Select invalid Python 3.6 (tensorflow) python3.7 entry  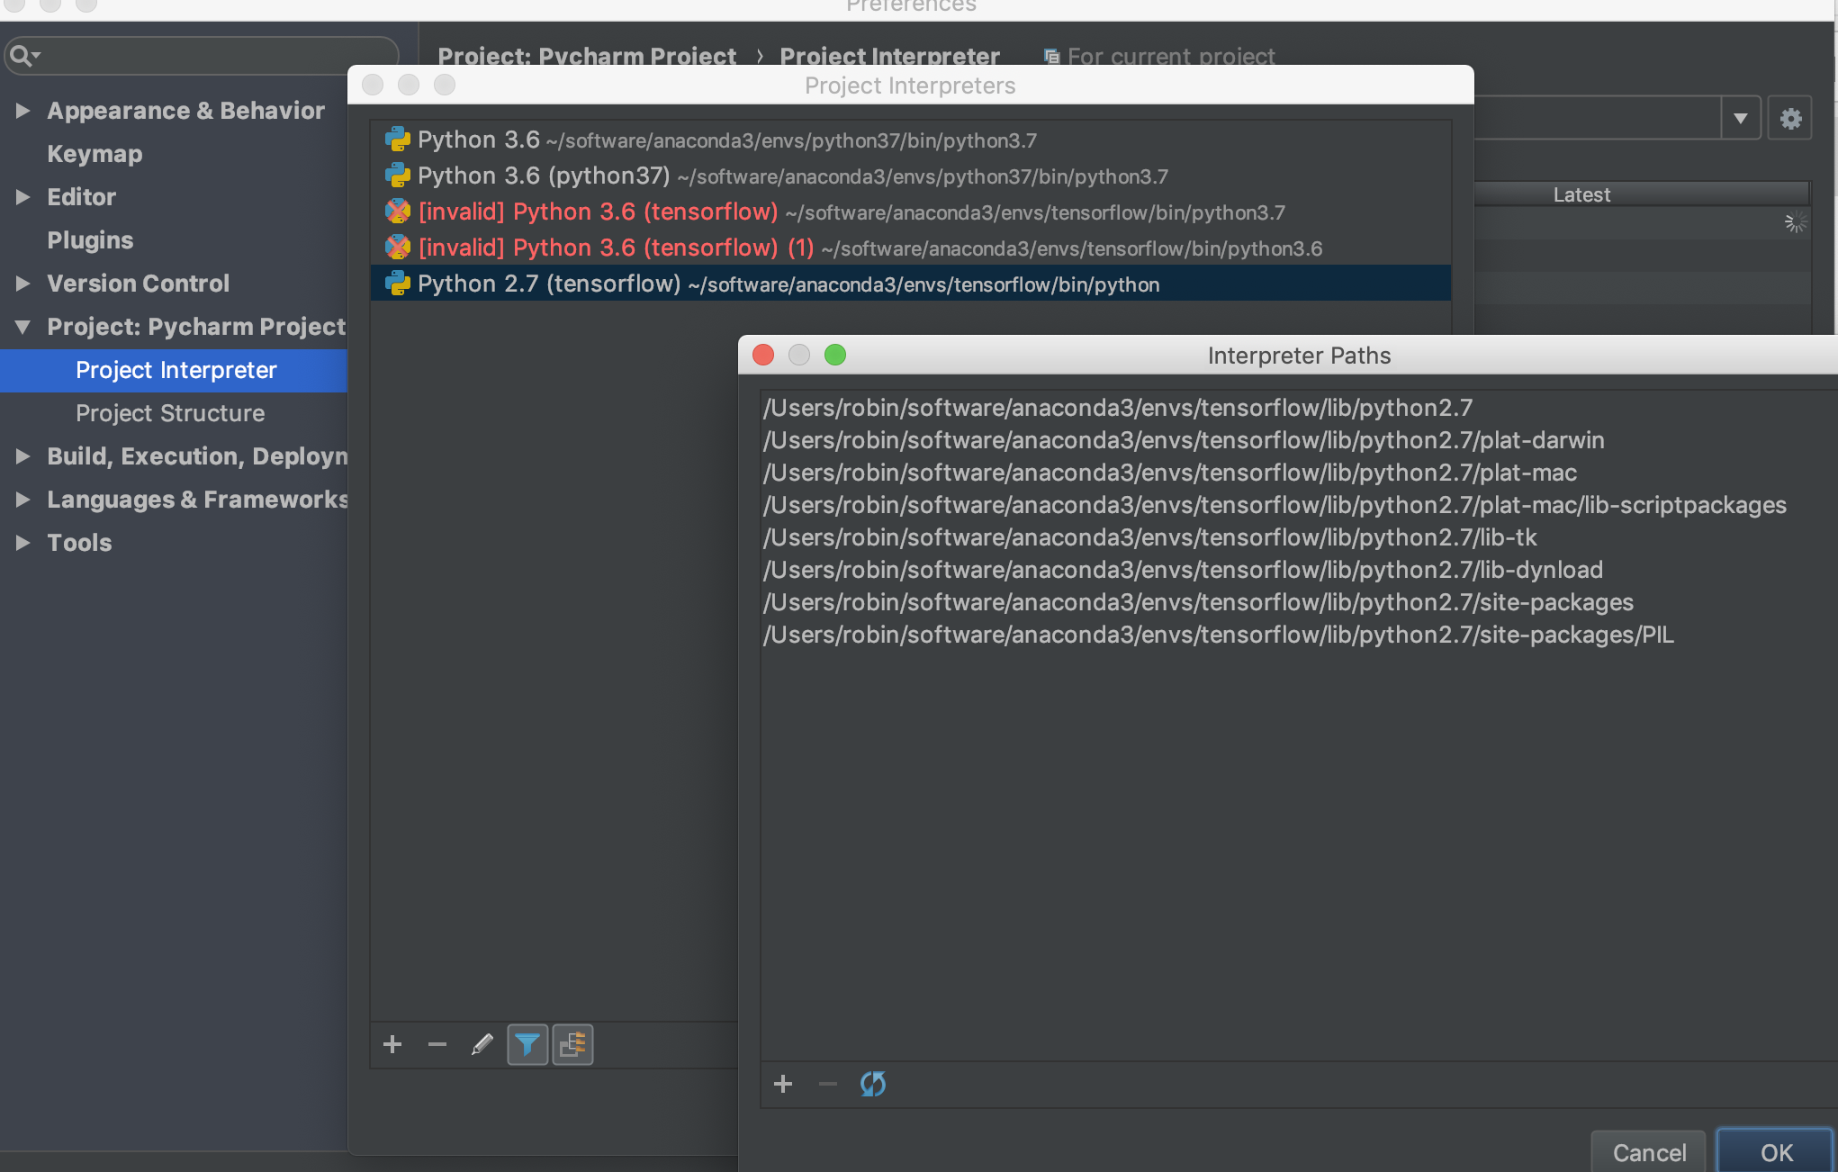(x=911, y=212)
